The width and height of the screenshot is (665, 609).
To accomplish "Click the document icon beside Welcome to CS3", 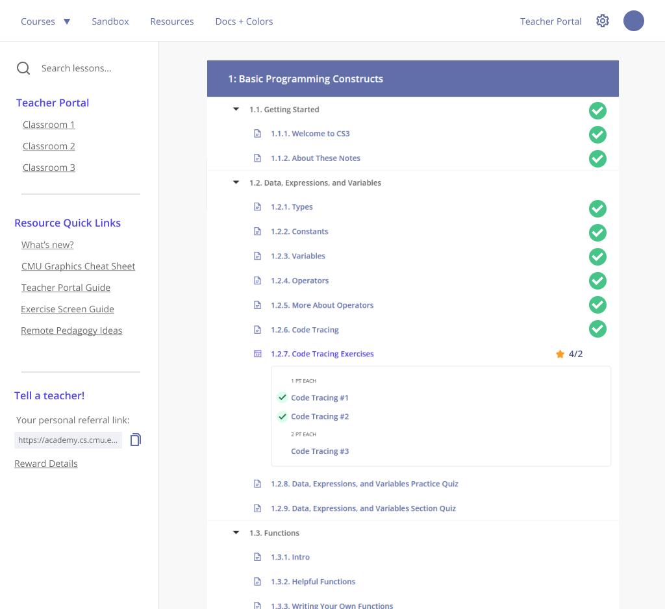I will point(257,134).
